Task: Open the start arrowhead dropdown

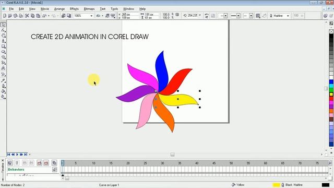Action: coord(225,16)
